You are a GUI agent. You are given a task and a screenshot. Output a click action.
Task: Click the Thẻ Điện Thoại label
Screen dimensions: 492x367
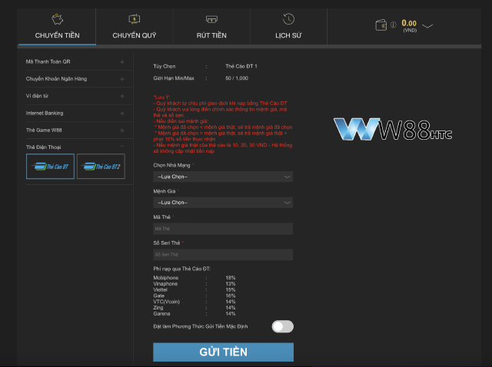coord(44,147)
